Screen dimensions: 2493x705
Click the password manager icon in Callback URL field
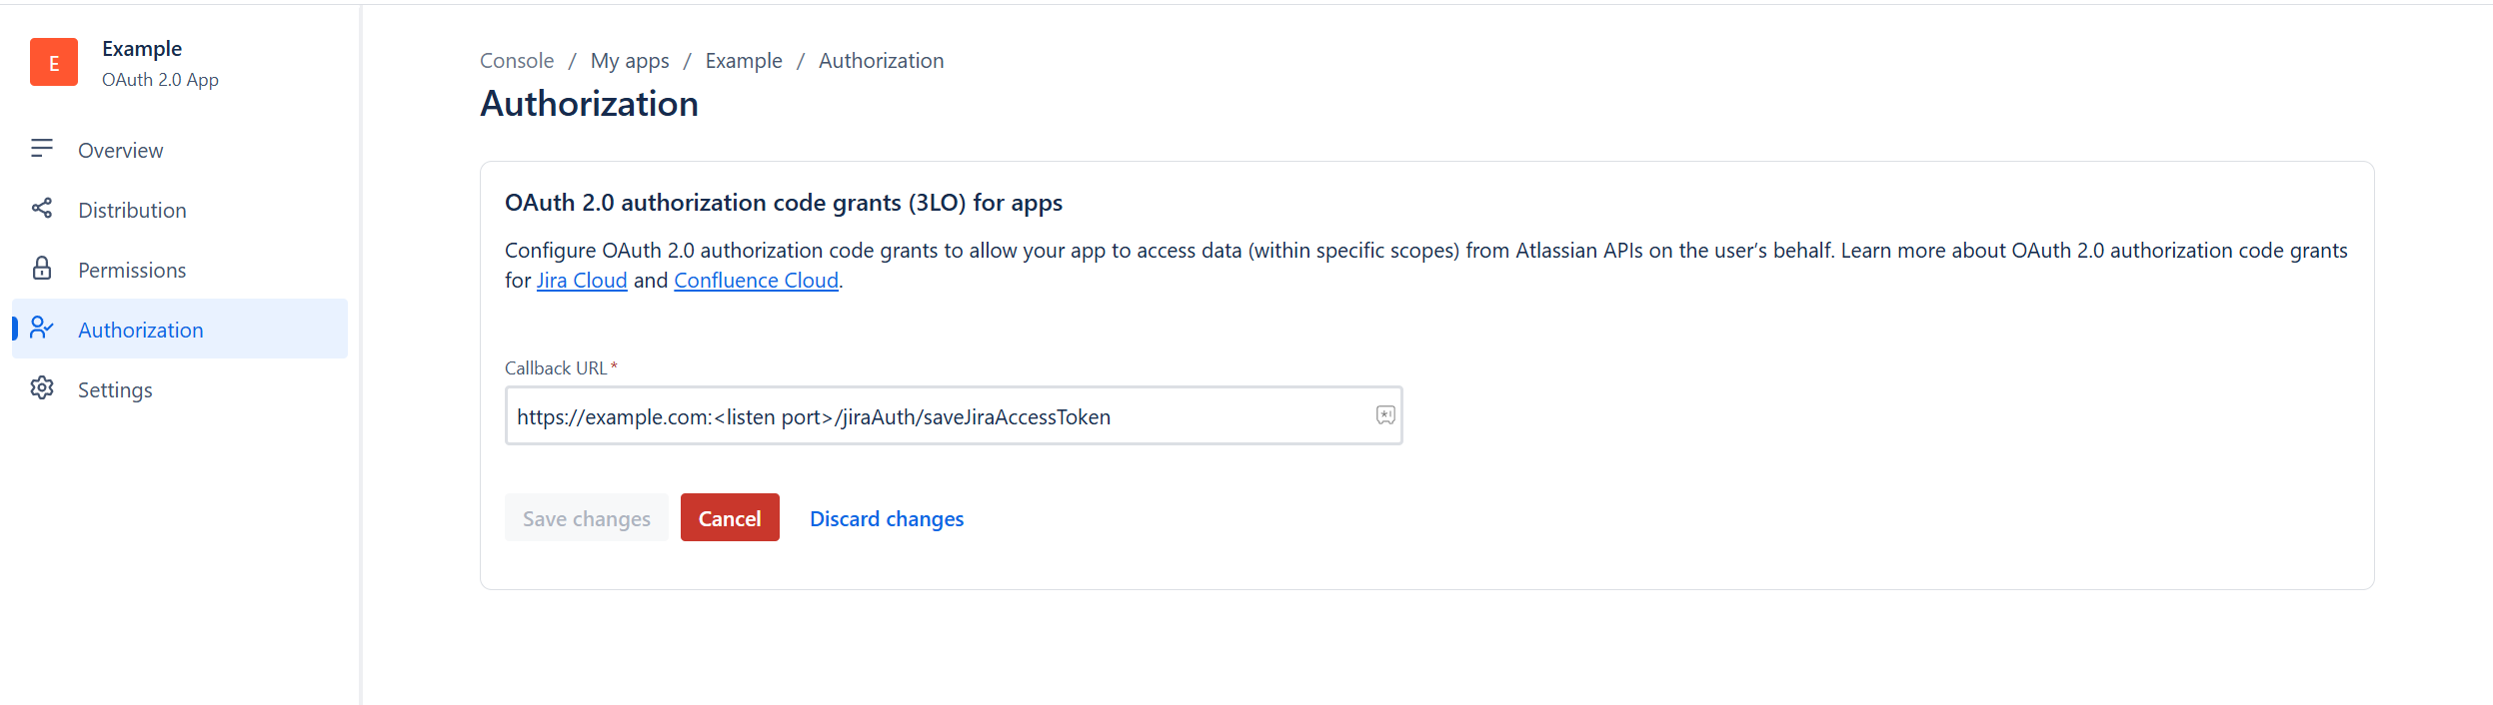1385,415
